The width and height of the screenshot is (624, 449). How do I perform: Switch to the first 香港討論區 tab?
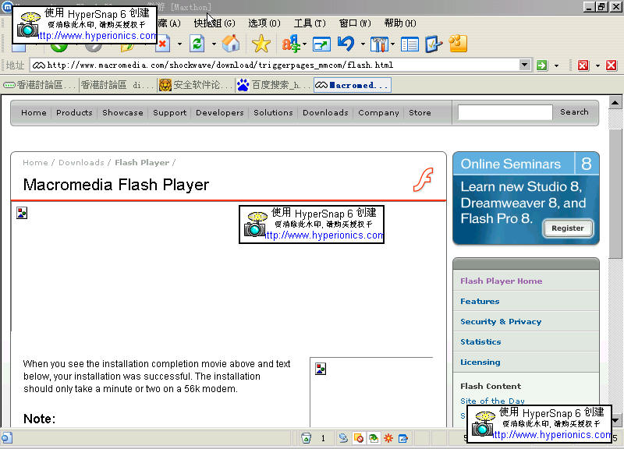tap(40, 85)
